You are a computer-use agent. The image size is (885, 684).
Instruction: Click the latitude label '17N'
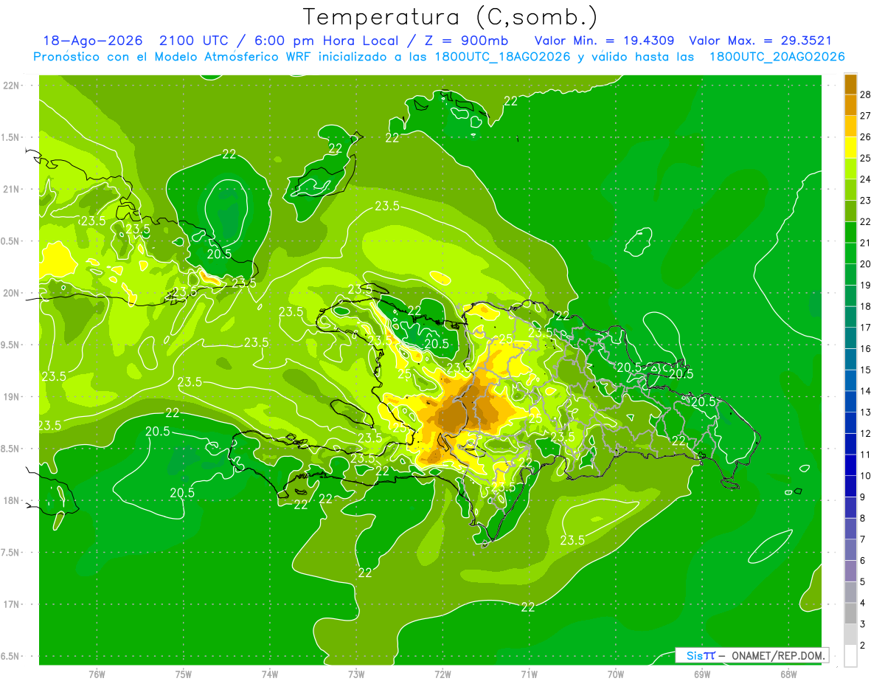[x=10, y=604]
